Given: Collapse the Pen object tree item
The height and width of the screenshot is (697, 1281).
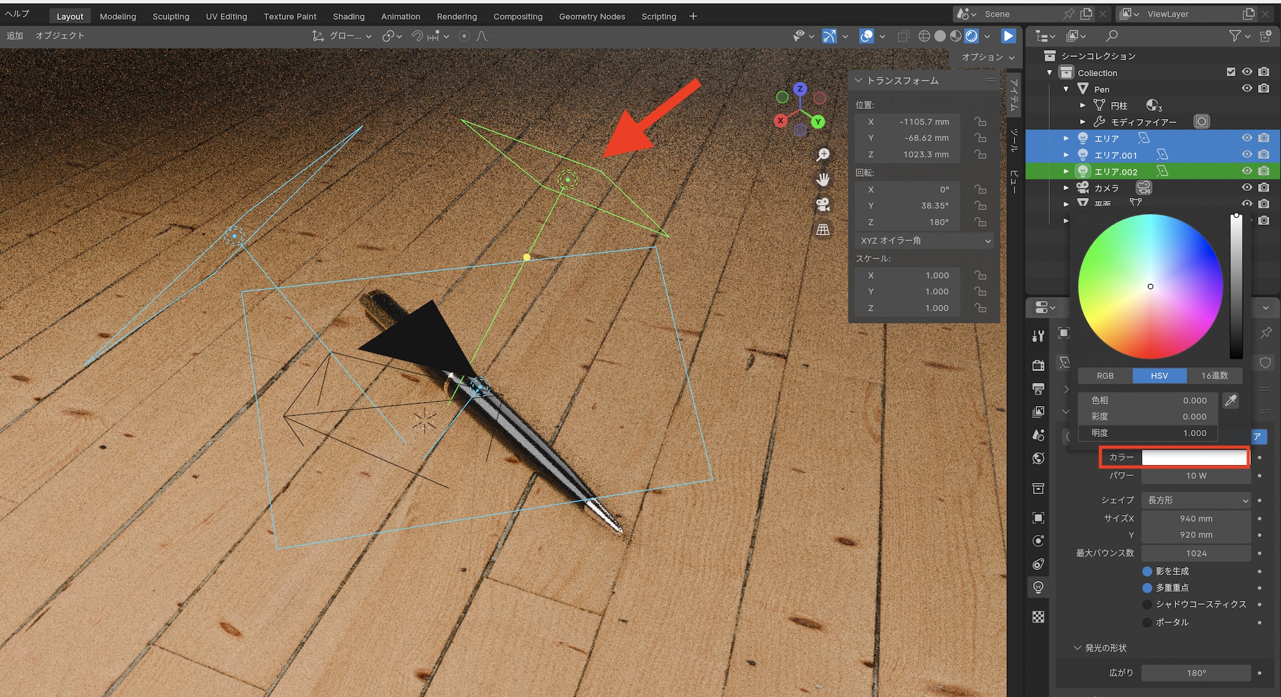Looking at the screenshot, I should pyautogui.click(x=1066, y=89).
